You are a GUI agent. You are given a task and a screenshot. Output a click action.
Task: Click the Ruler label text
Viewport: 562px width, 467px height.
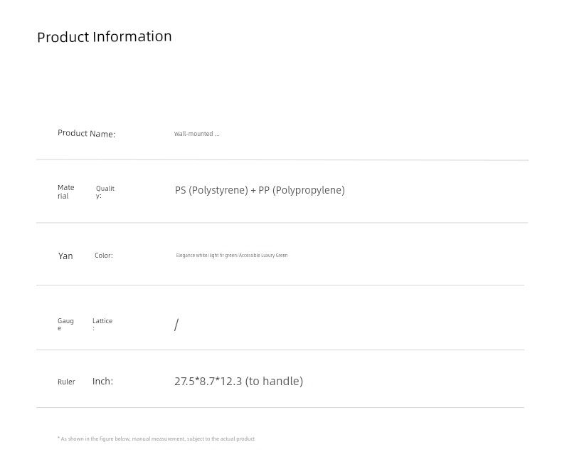(x=66, y=382)
